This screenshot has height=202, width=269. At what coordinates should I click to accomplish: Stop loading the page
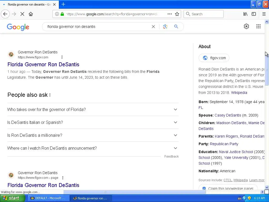click(x=22, y=14)
